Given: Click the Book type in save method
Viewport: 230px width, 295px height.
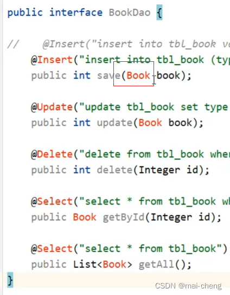Looking at the screenshot, I should [x=138, y=75].
